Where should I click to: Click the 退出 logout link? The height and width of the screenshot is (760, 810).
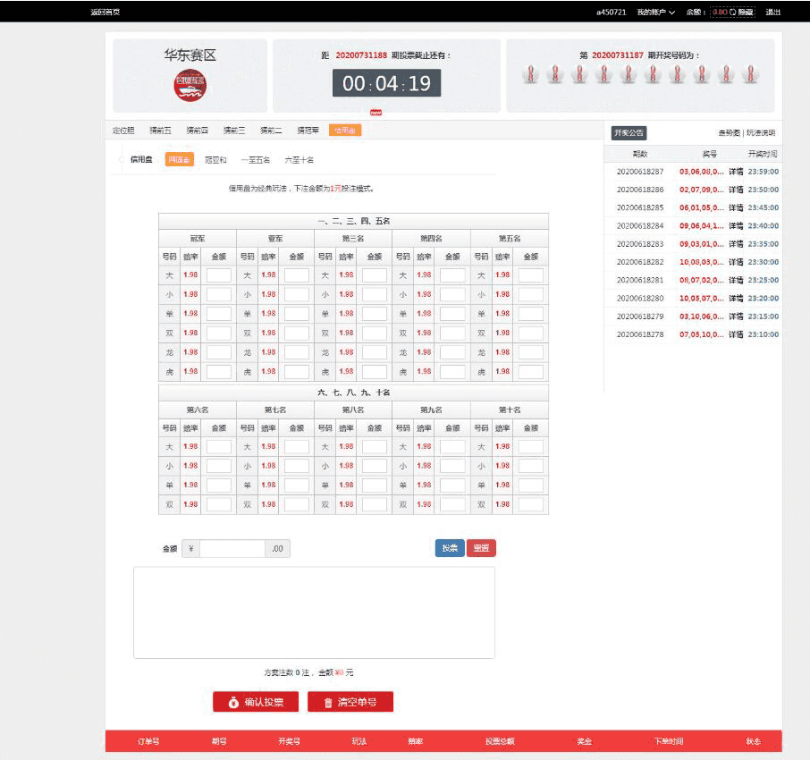tap(772, 12)
